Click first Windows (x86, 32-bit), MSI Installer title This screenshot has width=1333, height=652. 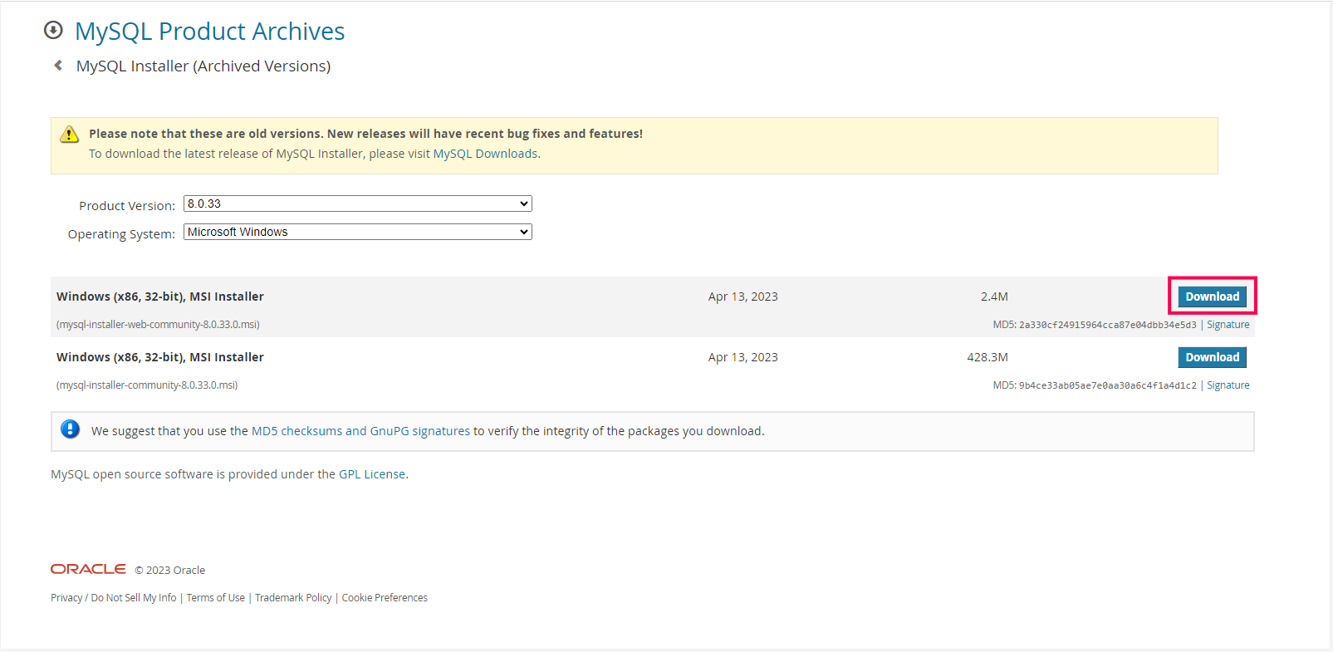(x=160, y=297)
